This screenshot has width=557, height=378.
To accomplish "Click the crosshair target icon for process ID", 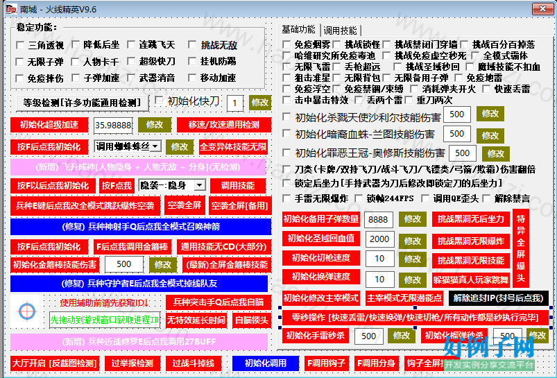I will pyautogui.click(x=26, y=311).
